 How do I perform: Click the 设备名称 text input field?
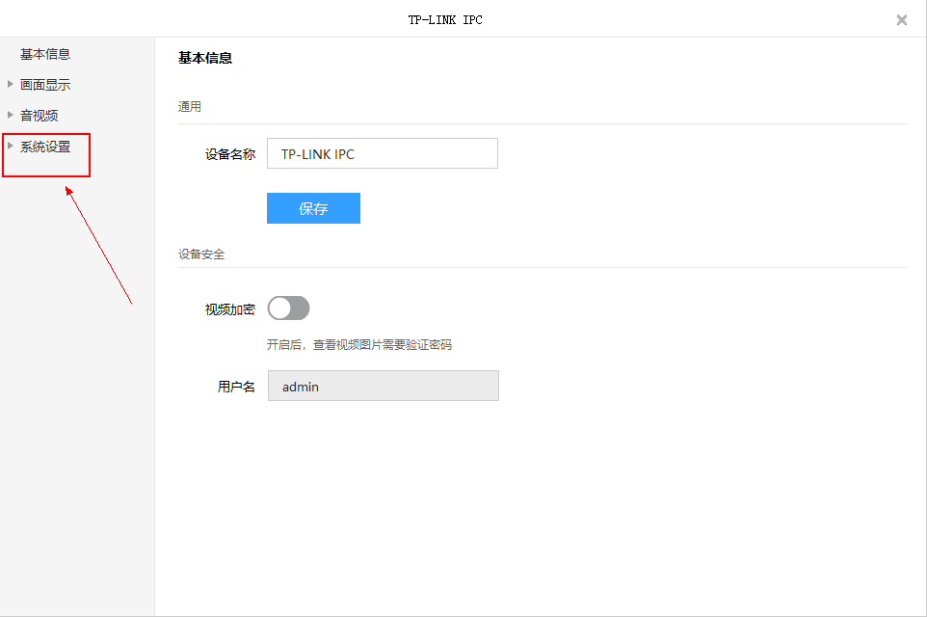click(x=382, y=153)
